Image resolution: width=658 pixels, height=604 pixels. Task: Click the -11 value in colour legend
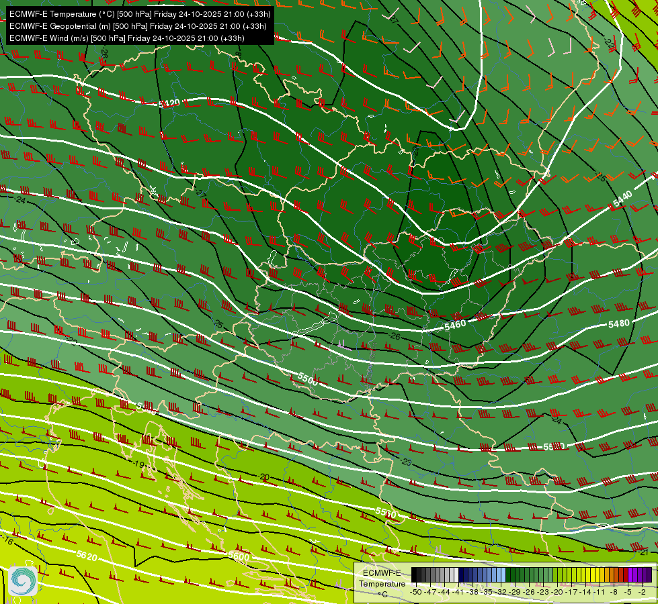coord(600,592)
